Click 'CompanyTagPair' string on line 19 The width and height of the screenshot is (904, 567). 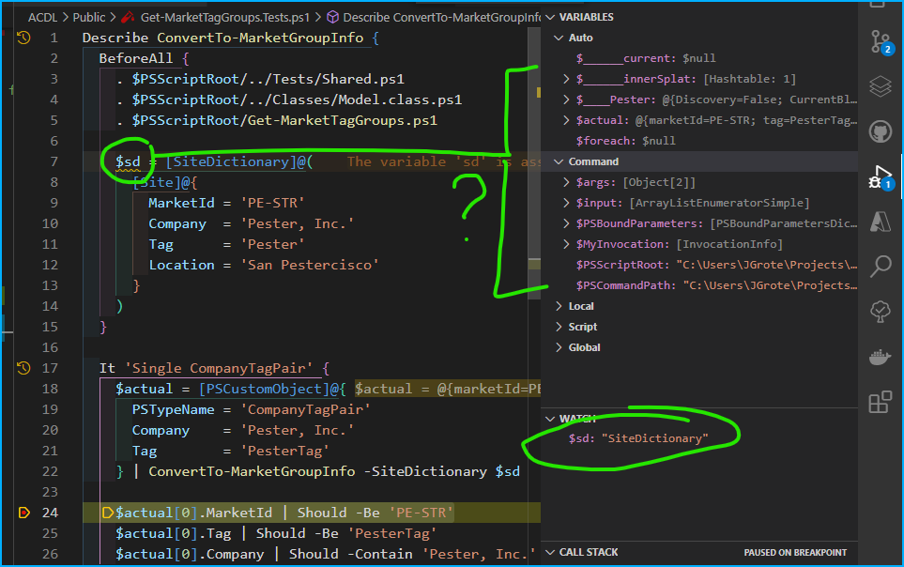coord(305,409)
